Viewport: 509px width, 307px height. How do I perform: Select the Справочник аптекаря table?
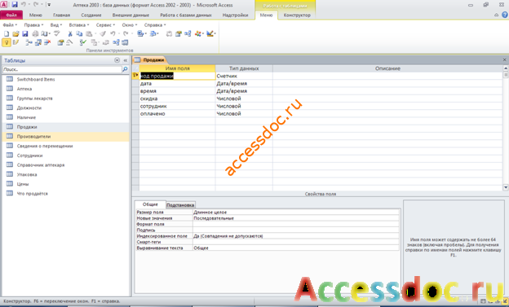41,165
